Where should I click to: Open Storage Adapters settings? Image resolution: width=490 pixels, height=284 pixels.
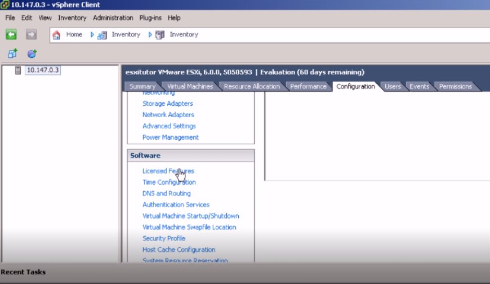[167, 104]
